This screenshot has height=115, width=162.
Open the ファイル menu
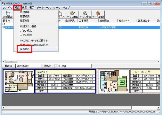7,8
